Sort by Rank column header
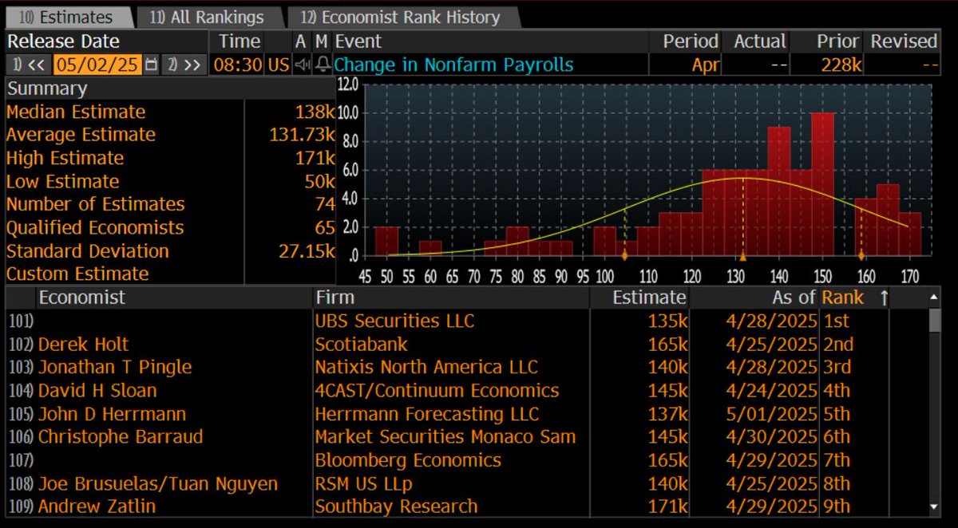The width and height of the screenshot is (958, 528). coord(843,297)
